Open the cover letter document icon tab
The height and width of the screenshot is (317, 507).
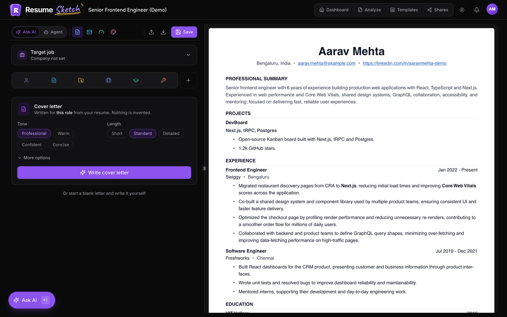click(77, 32)
